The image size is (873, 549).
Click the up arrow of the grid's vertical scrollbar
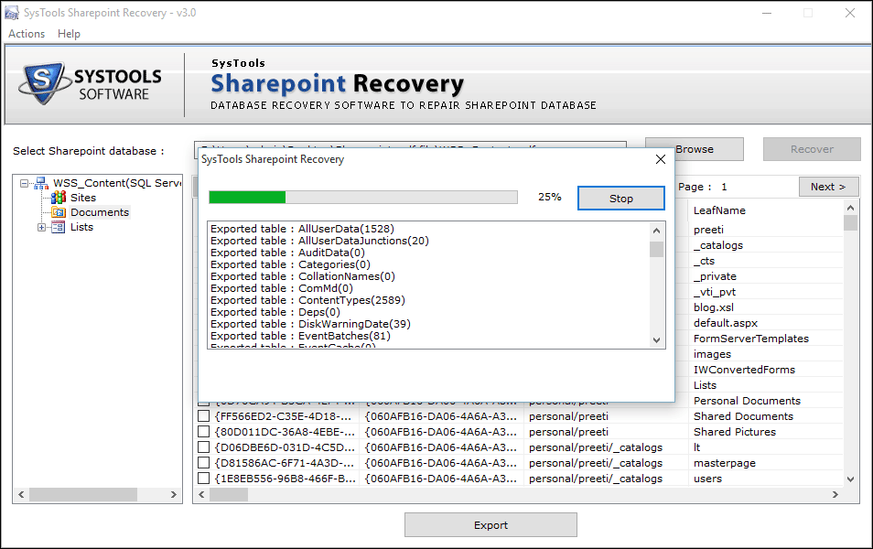coord(850,209)
